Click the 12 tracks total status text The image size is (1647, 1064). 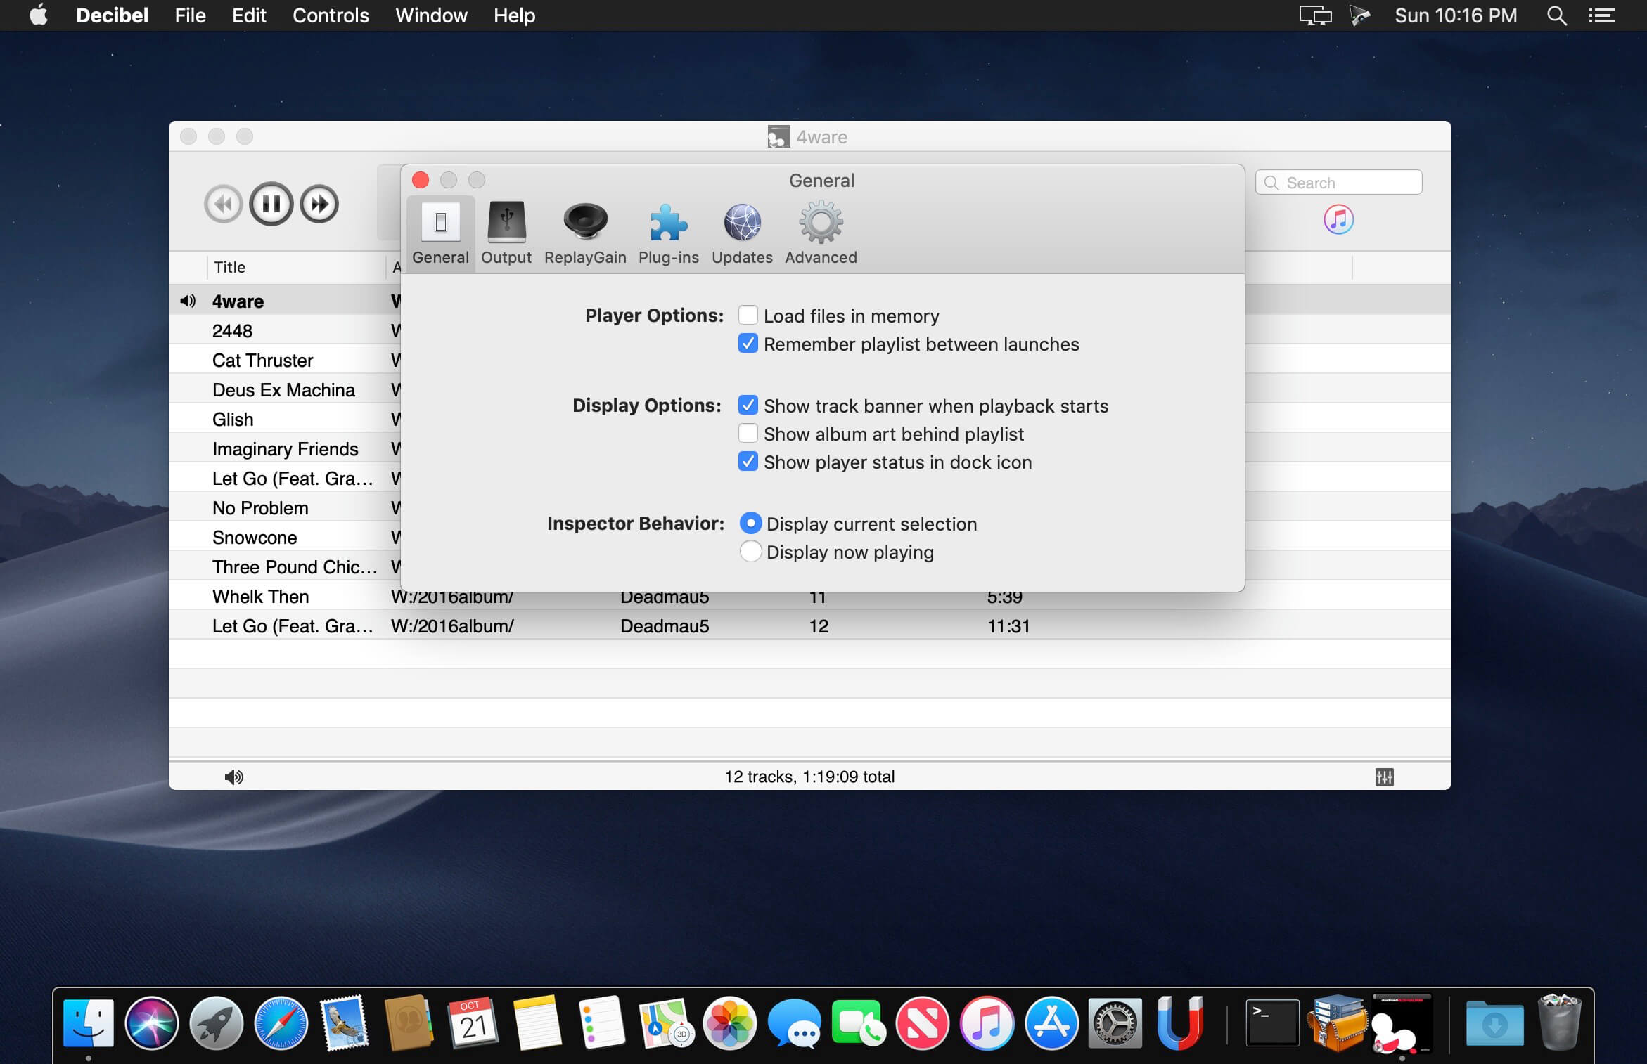click(809, 777)
